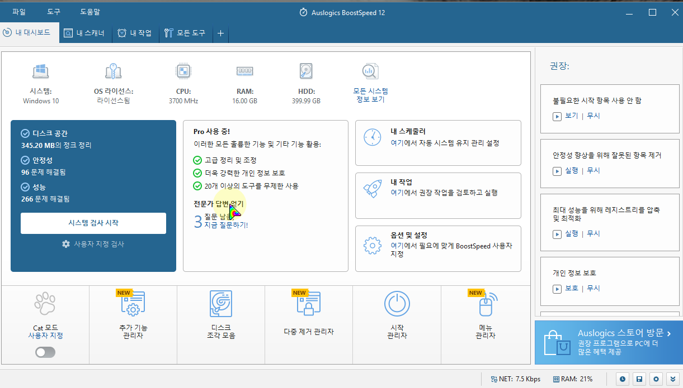Click the 지금 질문하기! link
The height and width of the screenshot is (388, 683).
click(226, 225)
